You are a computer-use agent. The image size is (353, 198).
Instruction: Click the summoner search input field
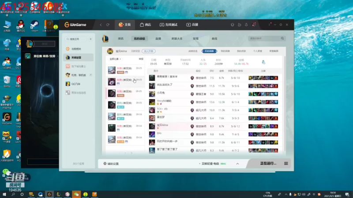click(x=264, y=38)
